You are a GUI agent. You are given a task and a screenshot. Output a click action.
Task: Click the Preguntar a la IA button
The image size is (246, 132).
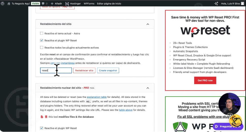(x=228, y=126)
